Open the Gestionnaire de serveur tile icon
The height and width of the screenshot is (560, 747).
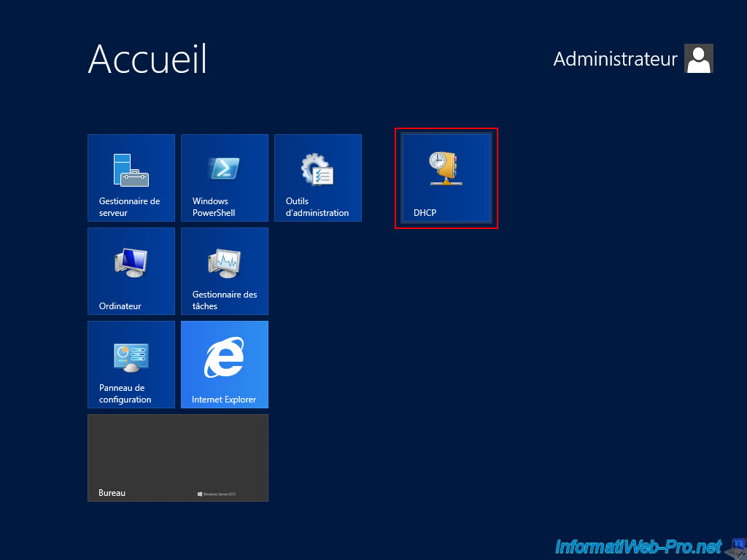[131, 169]
